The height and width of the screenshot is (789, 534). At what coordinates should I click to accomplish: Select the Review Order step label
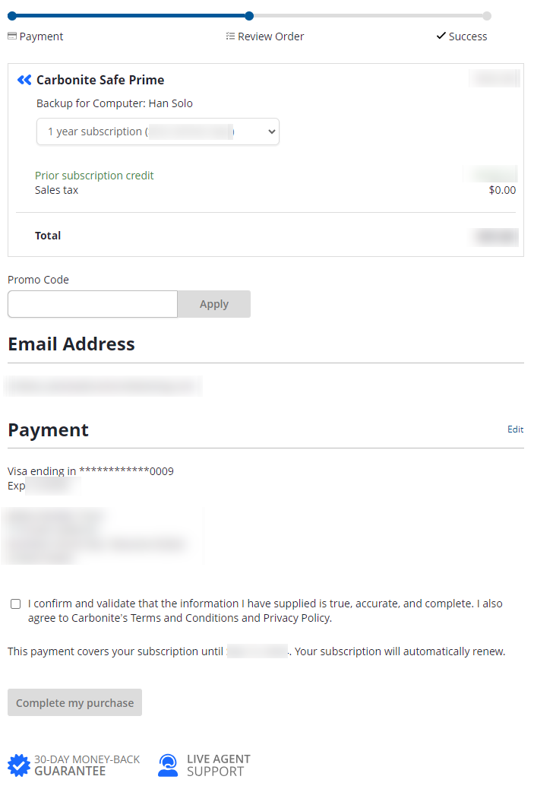pyautogui.click(x=270, y=36)
